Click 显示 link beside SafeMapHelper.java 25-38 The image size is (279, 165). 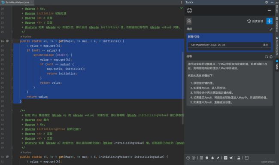(265, 45)
